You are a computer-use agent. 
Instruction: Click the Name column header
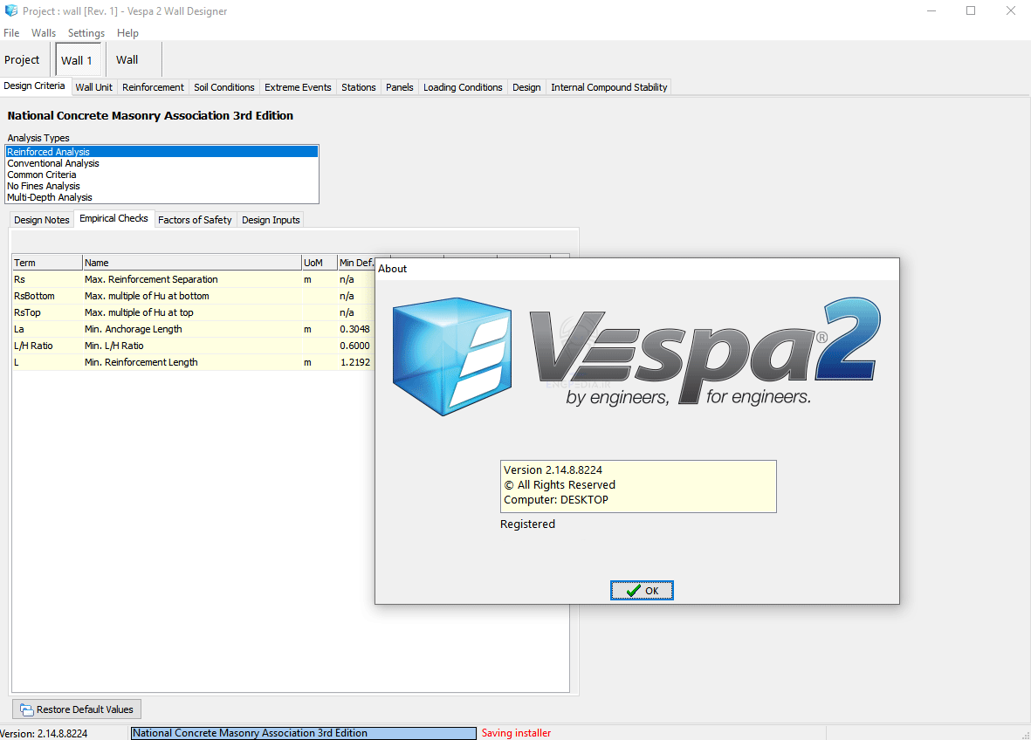[x=192, y=263]
